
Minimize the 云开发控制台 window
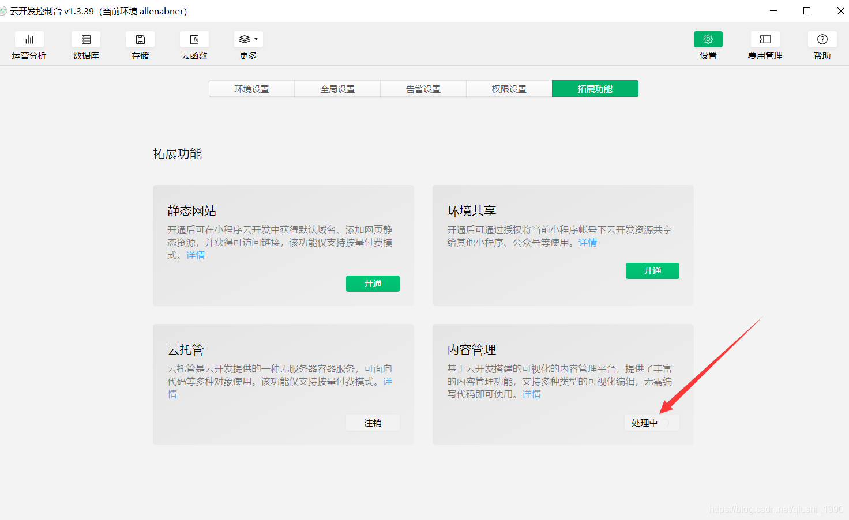pos(773,11)
